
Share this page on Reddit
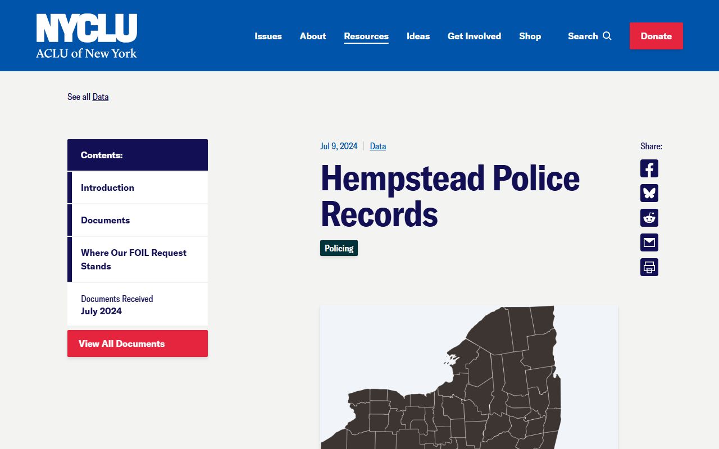(649, 218)
